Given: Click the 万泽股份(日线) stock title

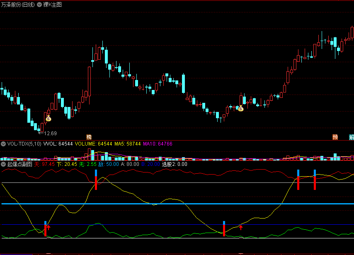Looking at the screenshot, I should pos(18,5).
